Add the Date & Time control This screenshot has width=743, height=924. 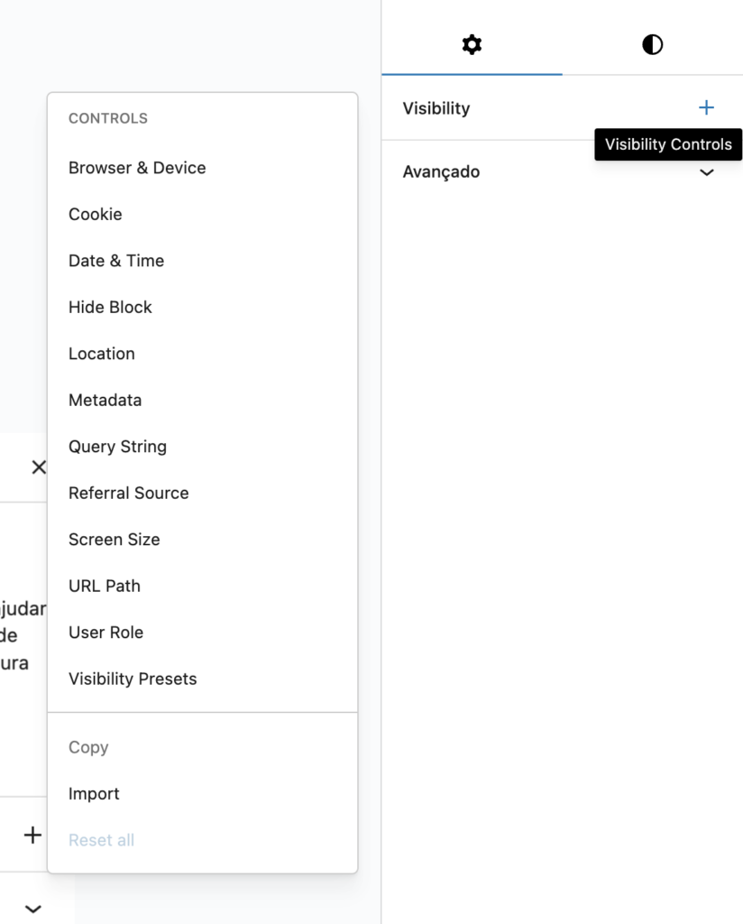click(x=202, y=261)
